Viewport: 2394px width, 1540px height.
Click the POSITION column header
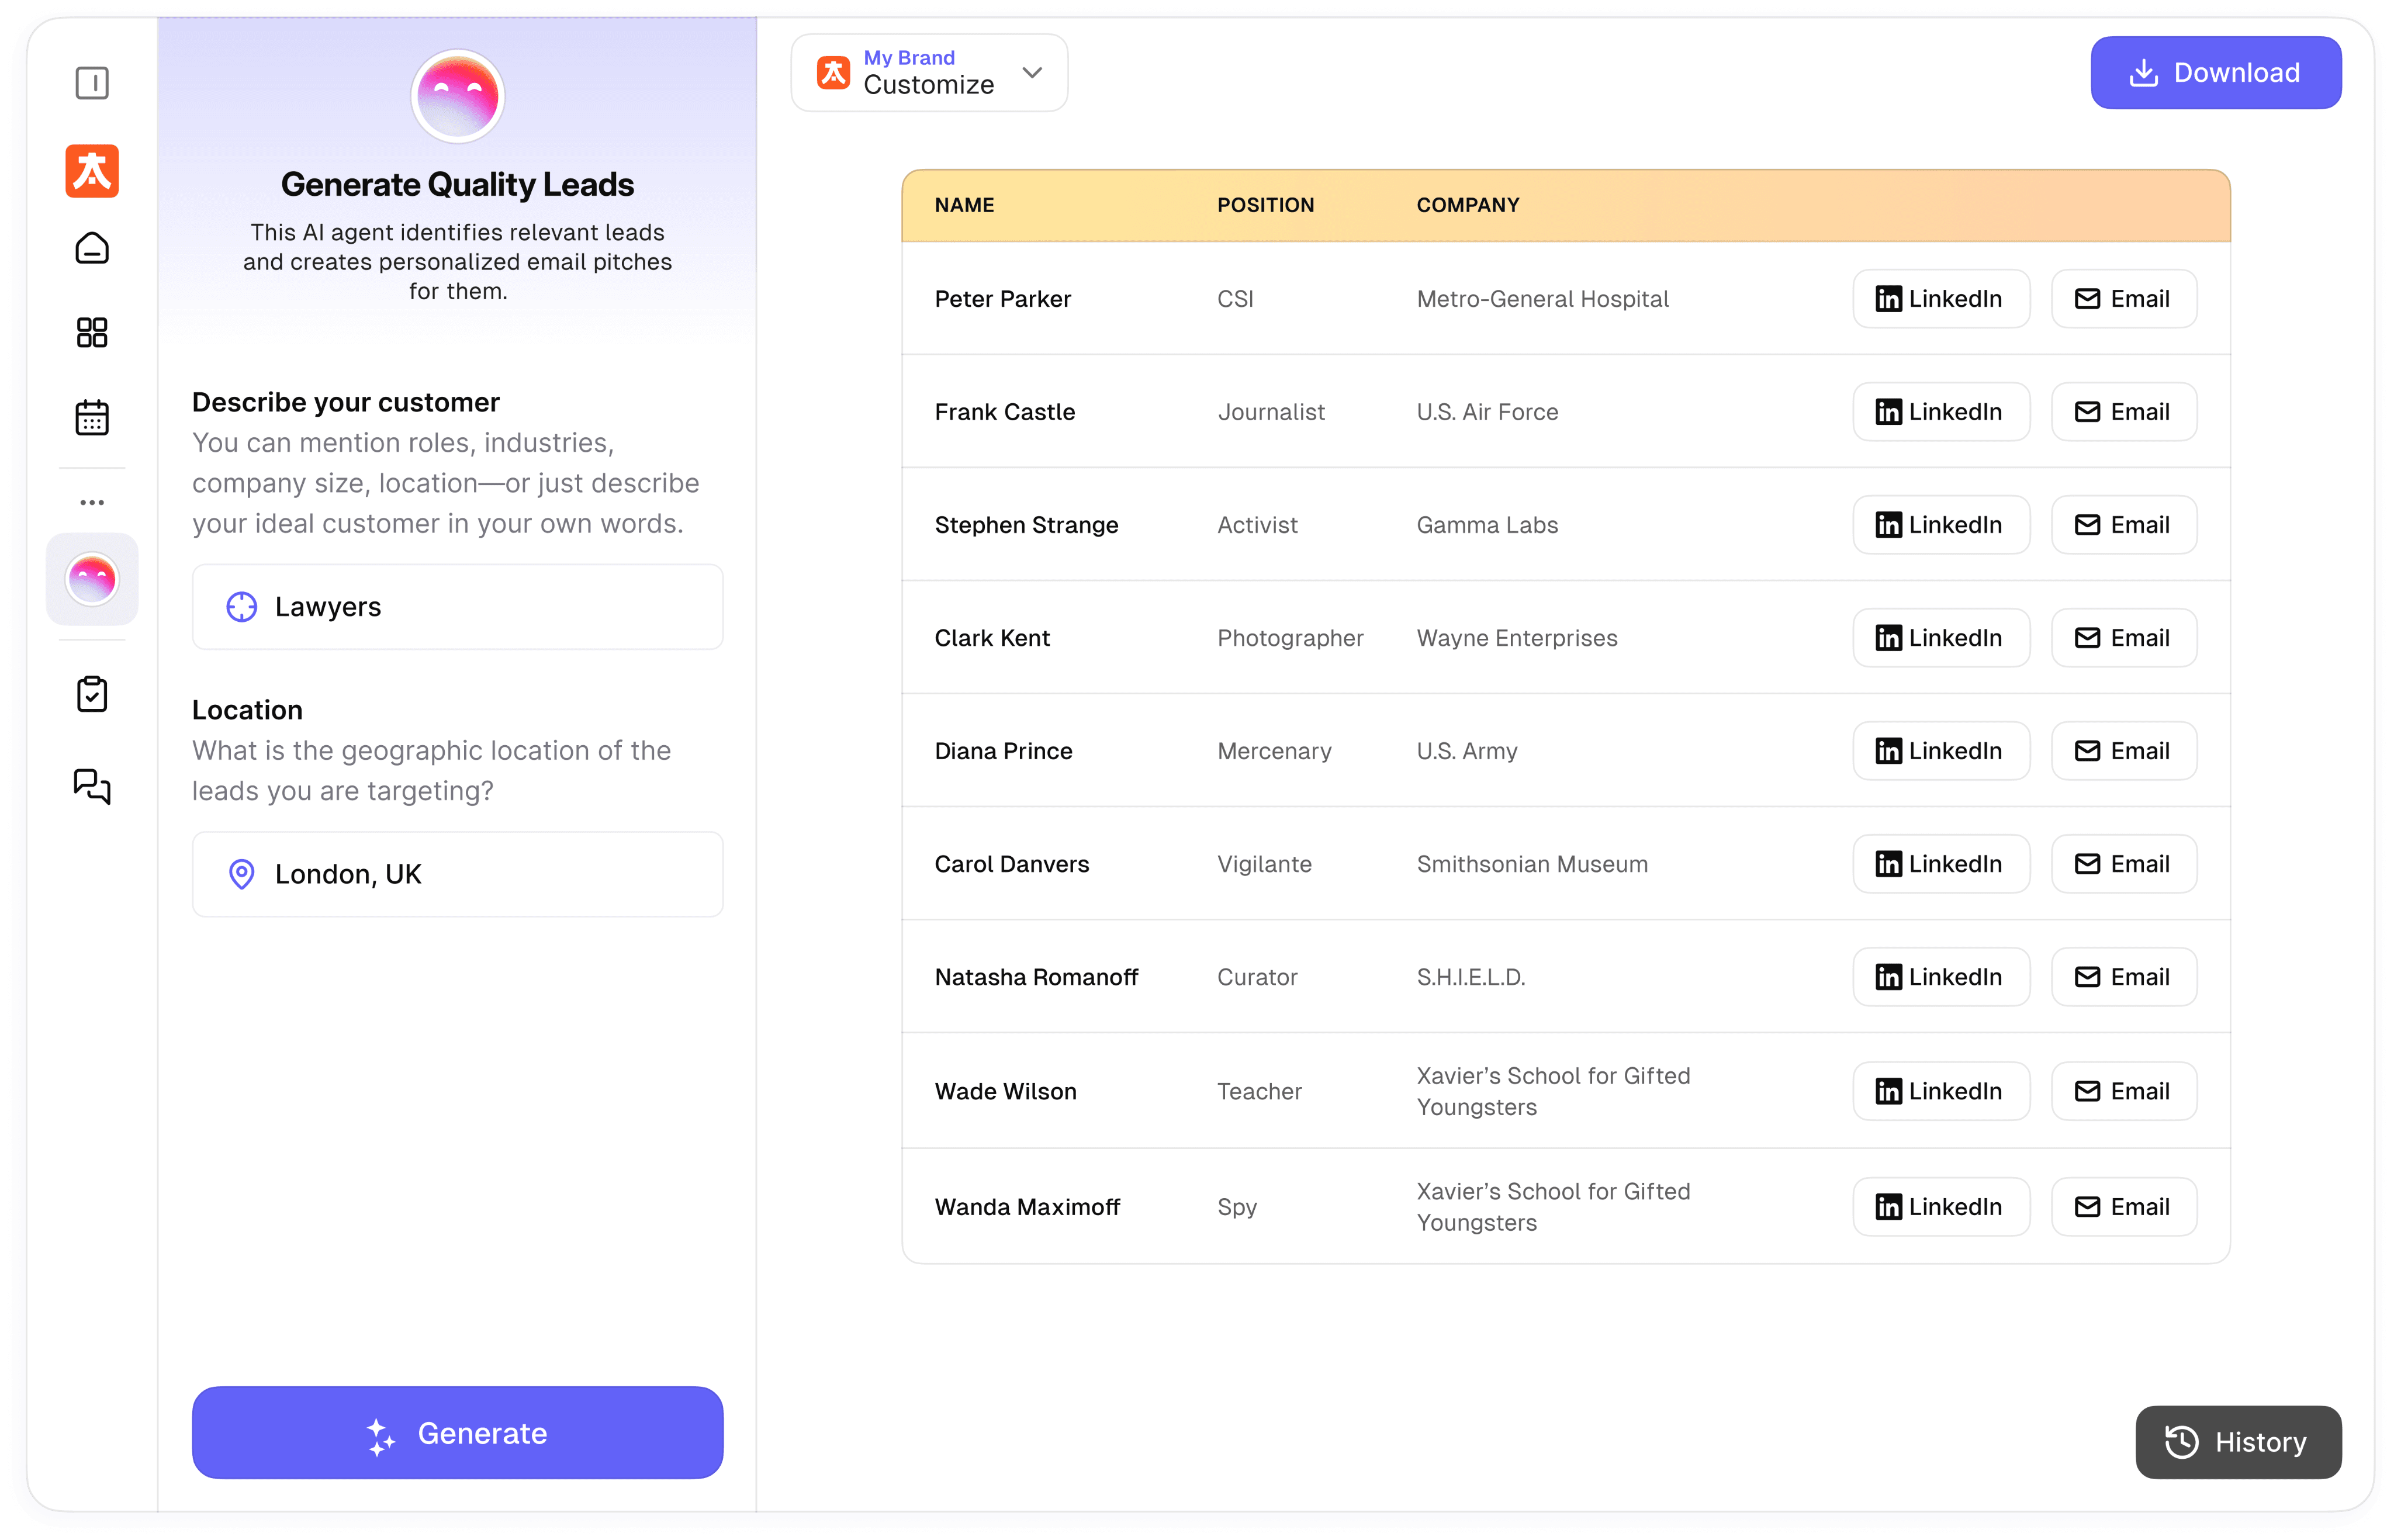pyautogui.click(x=1265, y=205)
